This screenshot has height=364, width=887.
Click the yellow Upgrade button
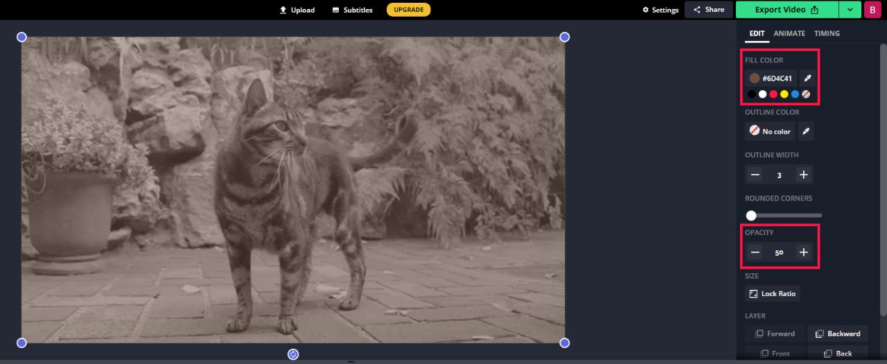408,10
